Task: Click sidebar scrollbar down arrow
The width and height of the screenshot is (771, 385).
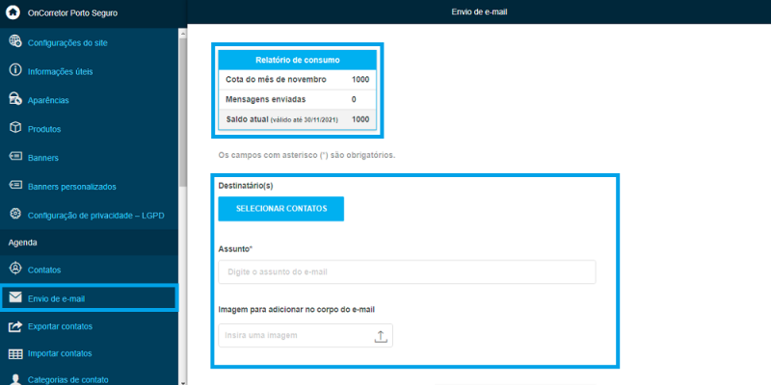Action: click(183, 381)
